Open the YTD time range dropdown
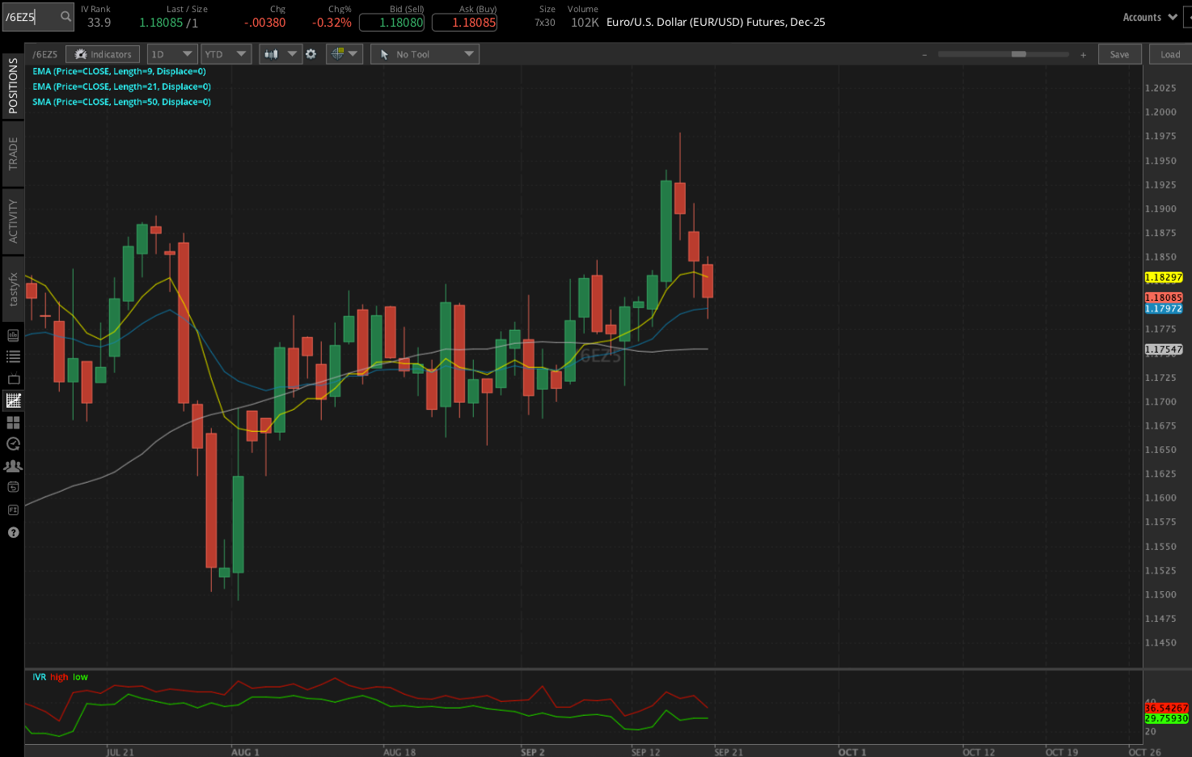 point(226,54)
